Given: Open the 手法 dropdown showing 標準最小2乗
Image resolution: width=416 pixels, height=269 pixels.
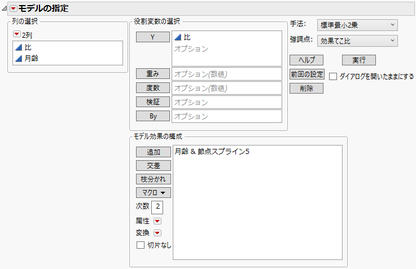Looking at the screenshot, I should click(357, 25).
